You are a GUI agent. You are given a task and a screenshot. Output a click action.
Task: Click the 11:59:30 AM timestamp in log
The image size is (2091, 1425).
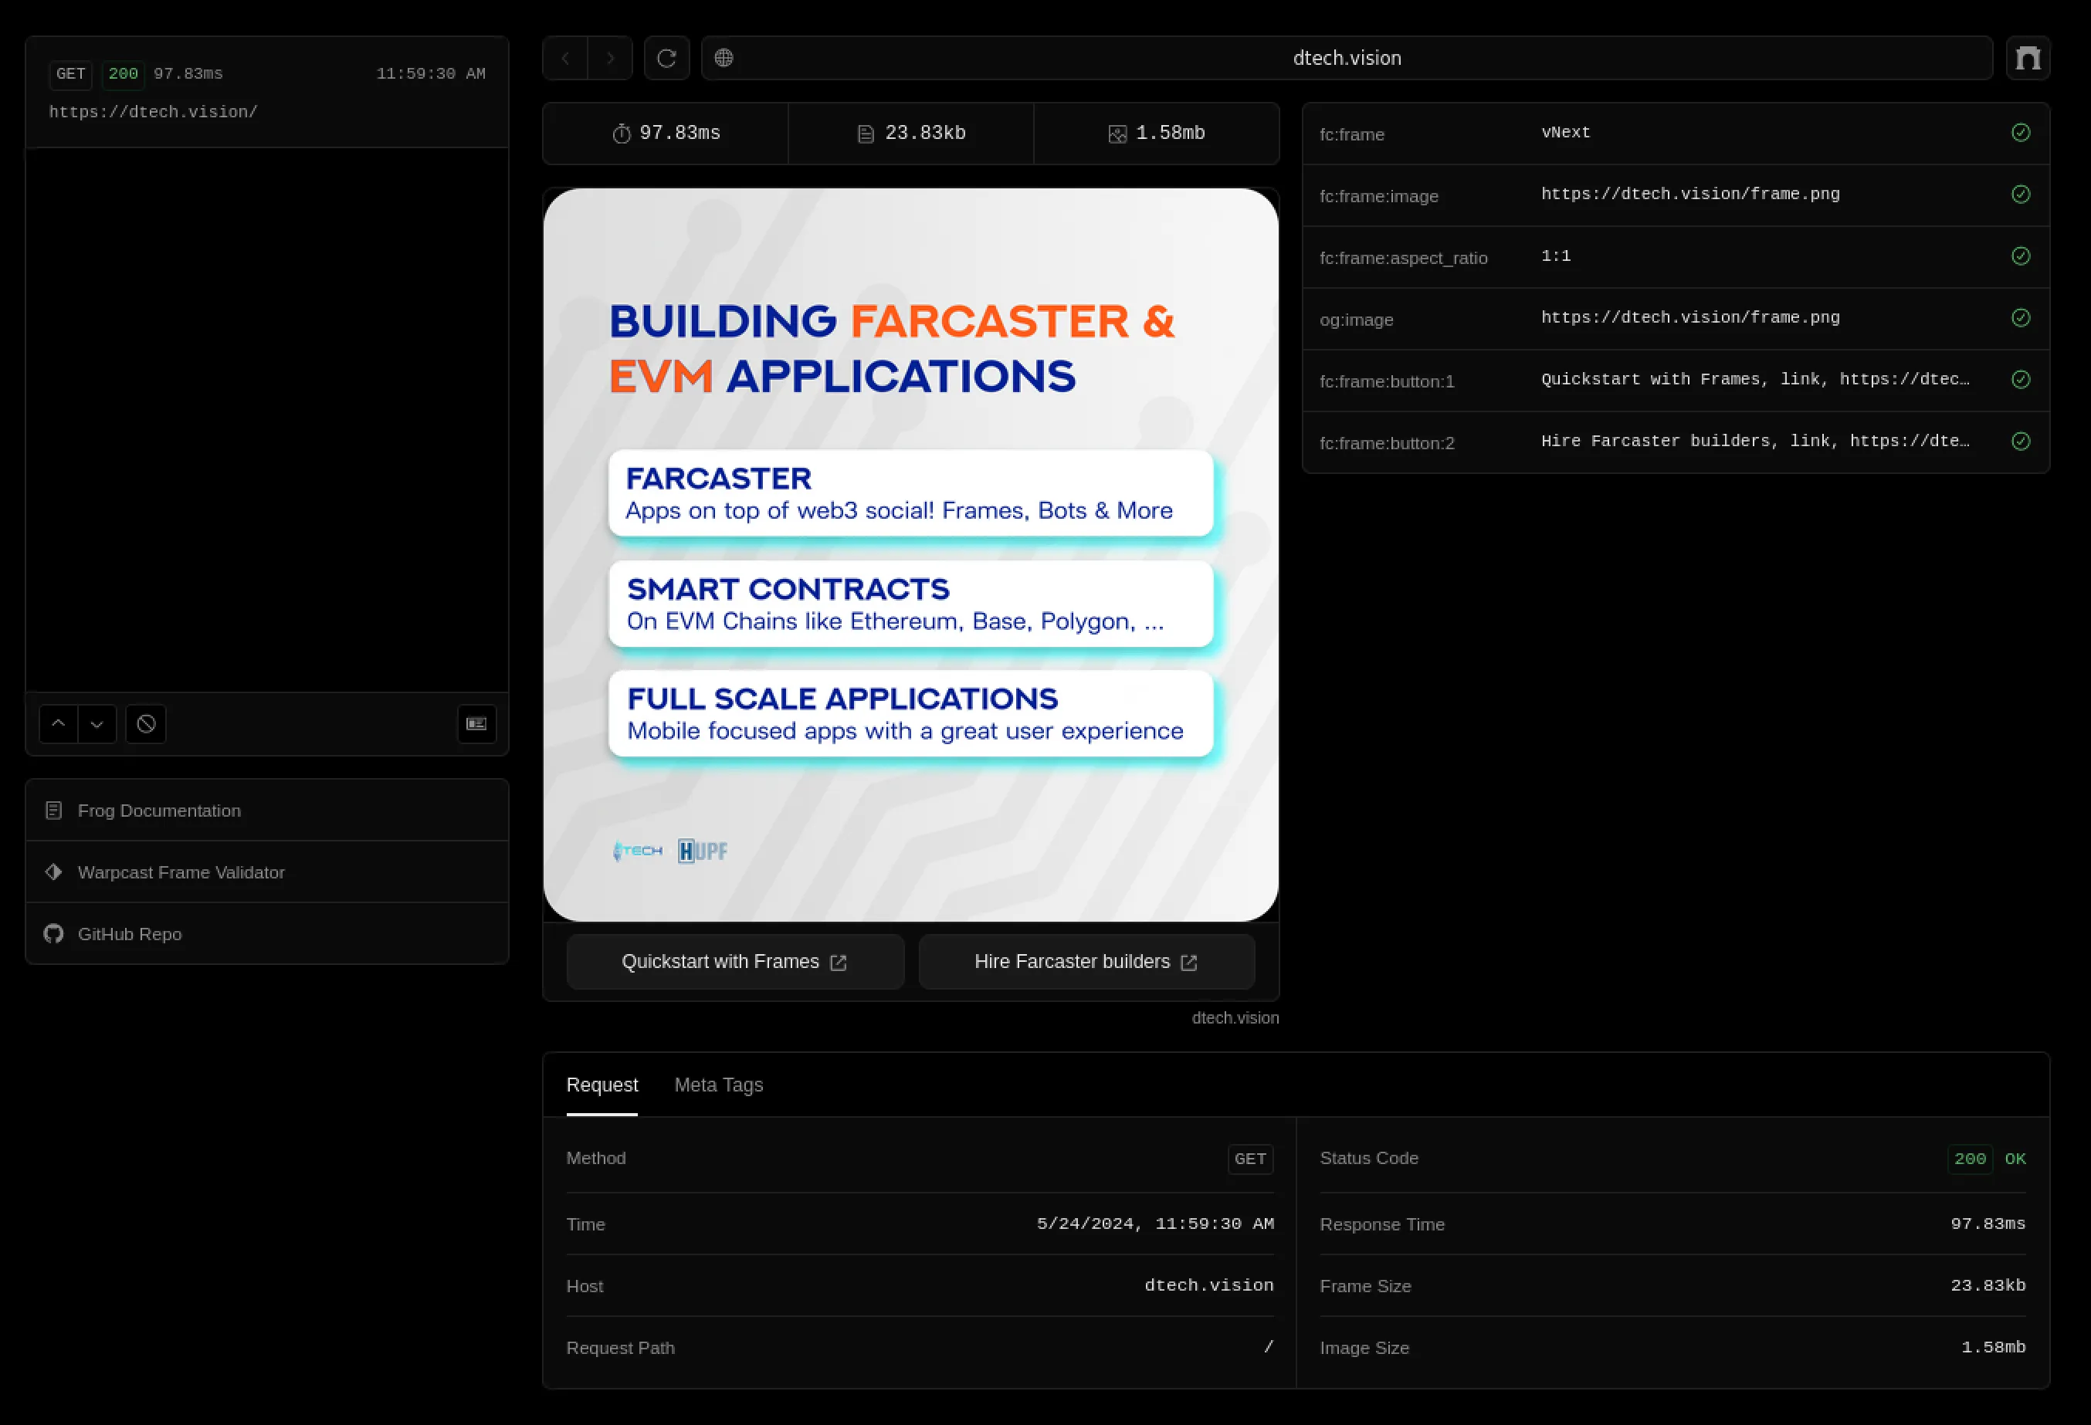tap(430, 74)
